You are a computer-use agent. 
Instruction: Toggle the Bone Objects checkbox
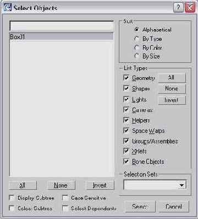point(126,162)
